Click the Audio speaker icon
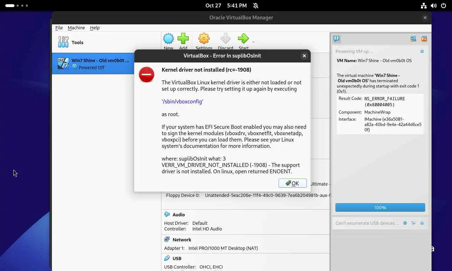 tap(167, 215)
